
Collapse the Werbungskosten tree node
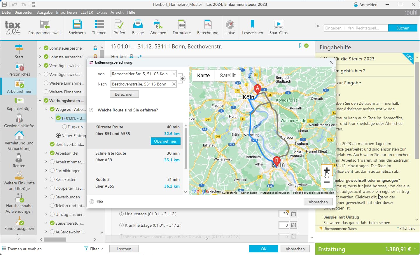click(40, 101)
